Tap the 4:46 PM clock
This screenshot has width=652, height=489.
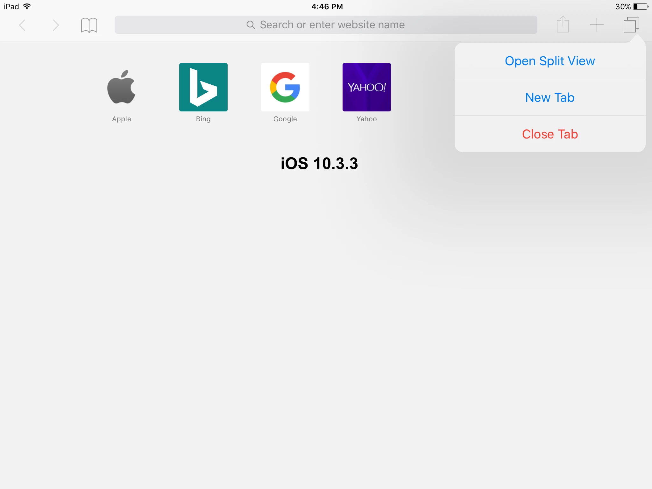pos(327,6)
